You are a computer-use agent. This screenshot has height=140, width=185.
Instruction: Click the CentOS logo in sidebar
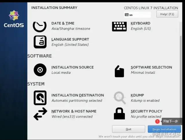tap(14, 19)
